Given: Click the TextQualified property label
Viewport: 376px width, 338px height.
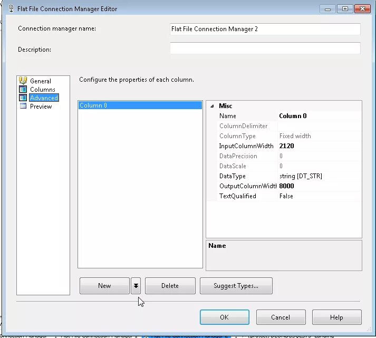Looking at the screenshot, I should [238, 196].
